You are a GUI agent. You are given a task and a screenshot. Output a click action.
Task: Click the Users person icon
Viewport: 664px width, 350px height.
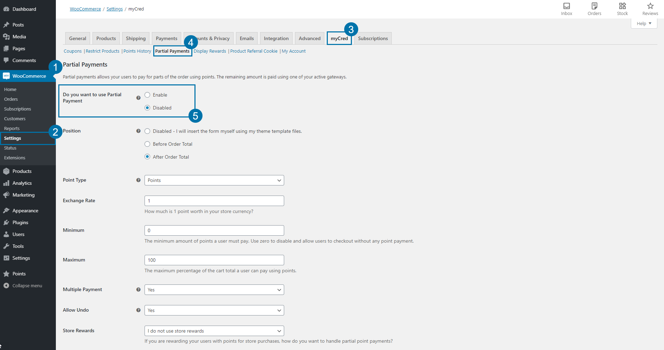coord(6,234)
